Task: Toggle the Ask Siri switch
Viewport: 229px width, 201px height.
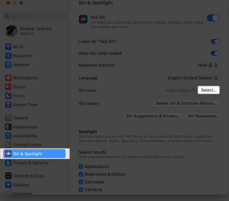Action: pos(213,18)
